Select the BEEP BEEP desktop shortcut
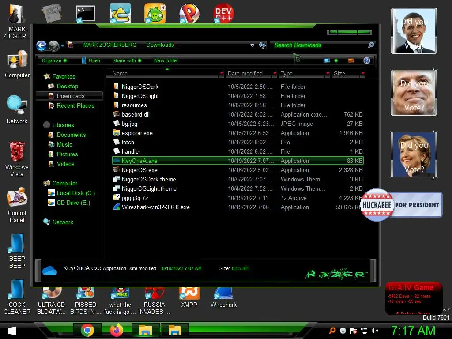 [x=17, y=251]
